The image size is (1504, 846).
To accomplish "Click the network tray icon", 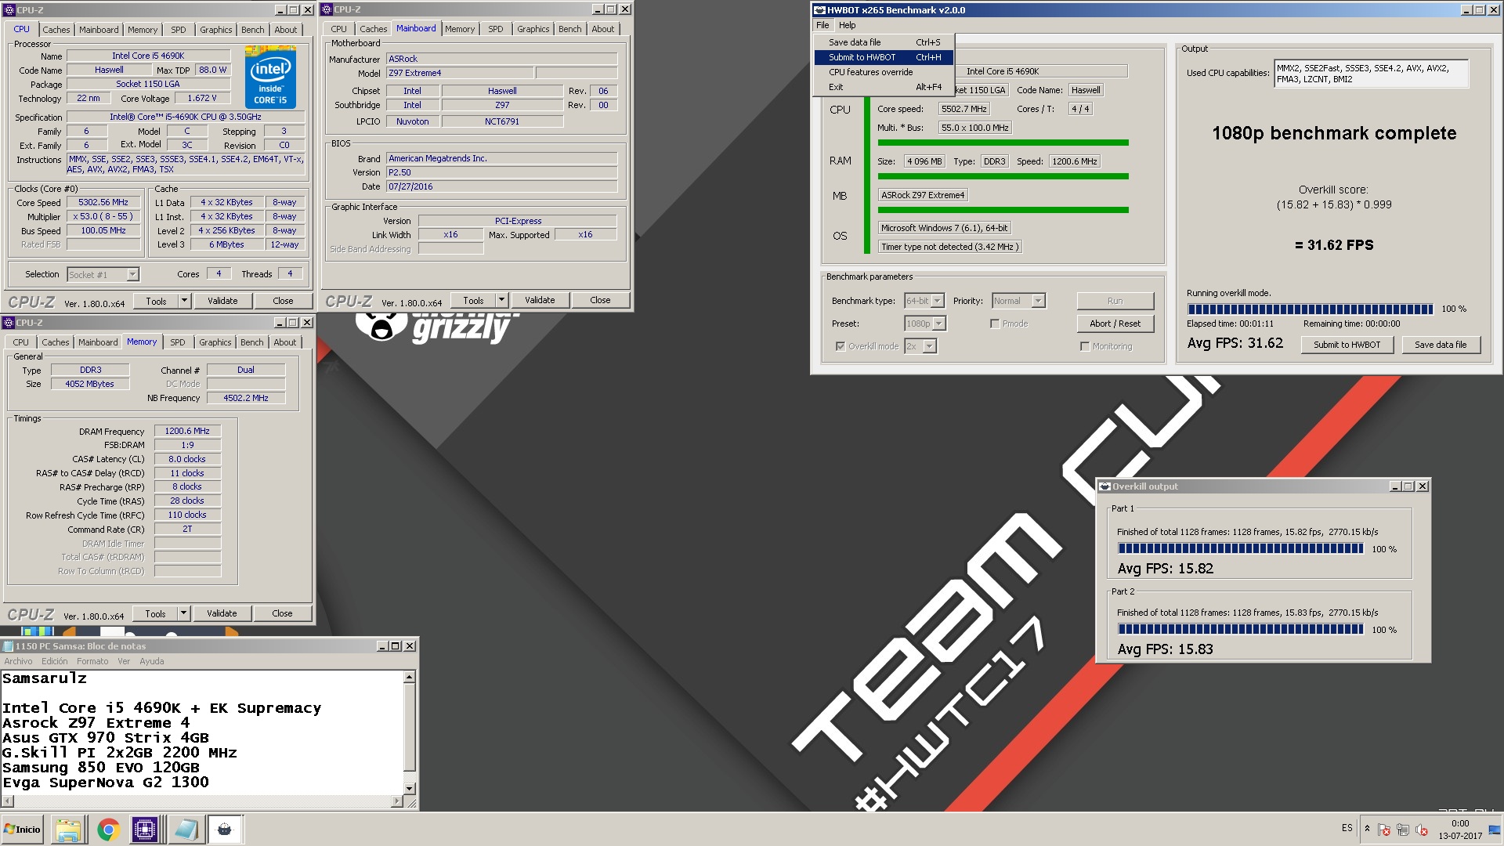I will tap(1402, 830).
